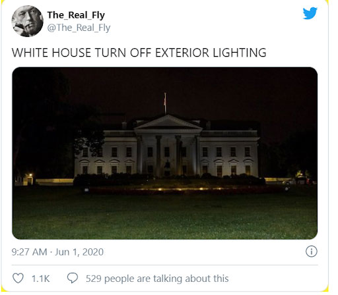
Task: Open the dark White House photo
Action: pyautogui.click(x=164, y=153)
